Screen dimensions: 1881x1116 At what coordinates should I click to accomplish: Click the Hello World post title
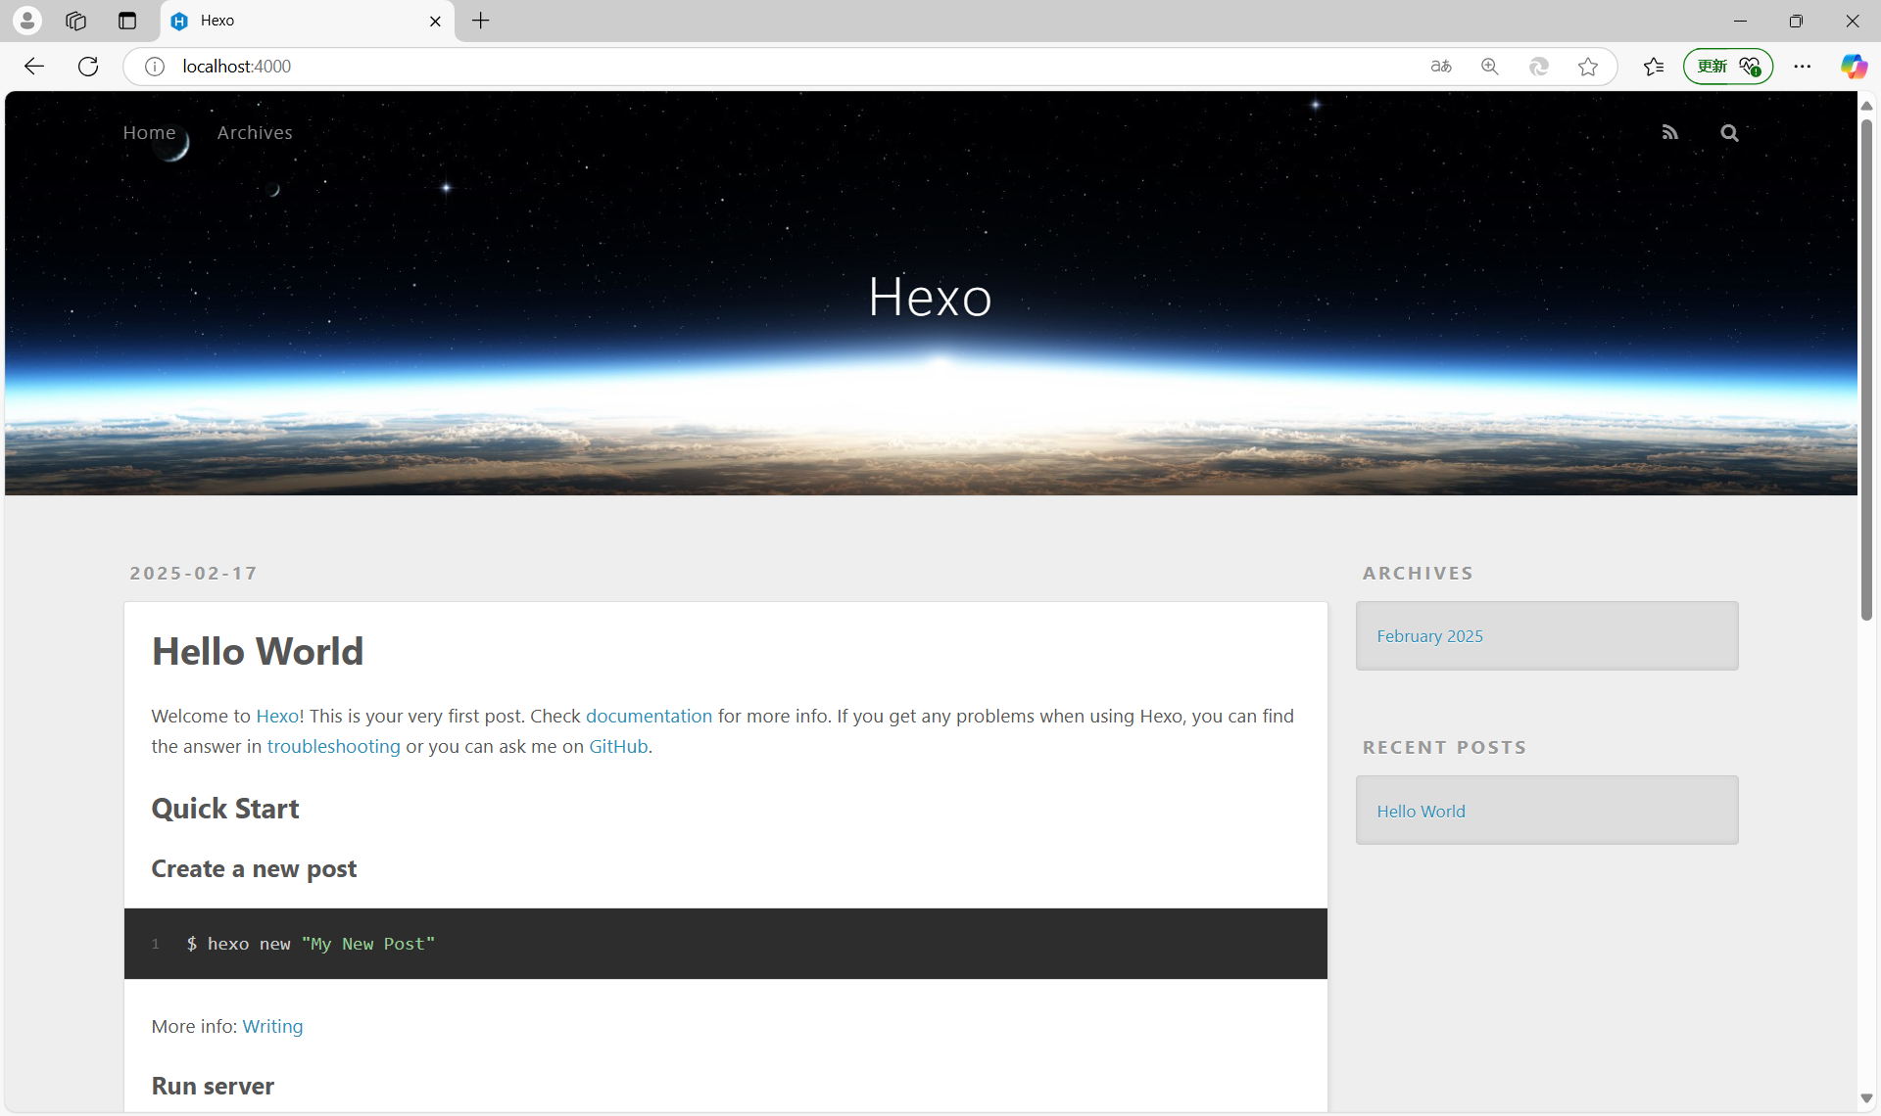tap(258, 651)
